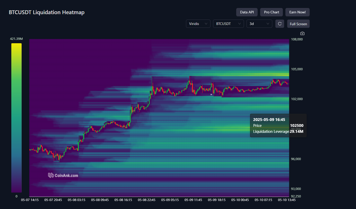The image size is (356, 209).
Task: Open the Pro Chart button
Action: tap(272, 12)
